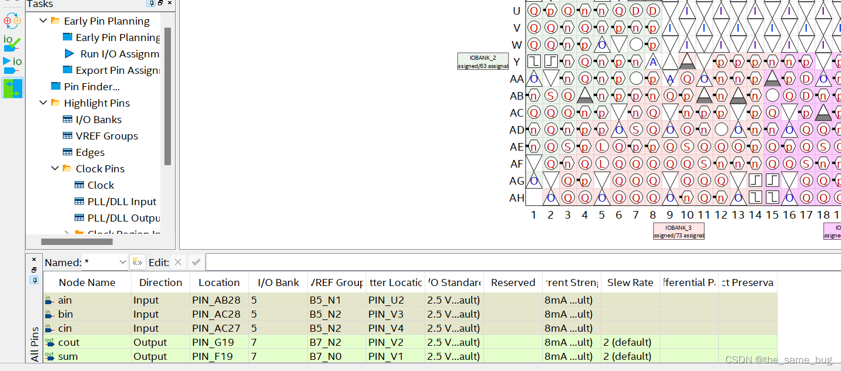
Task: Click the output pin icon for cout
Action: [50, 342]
